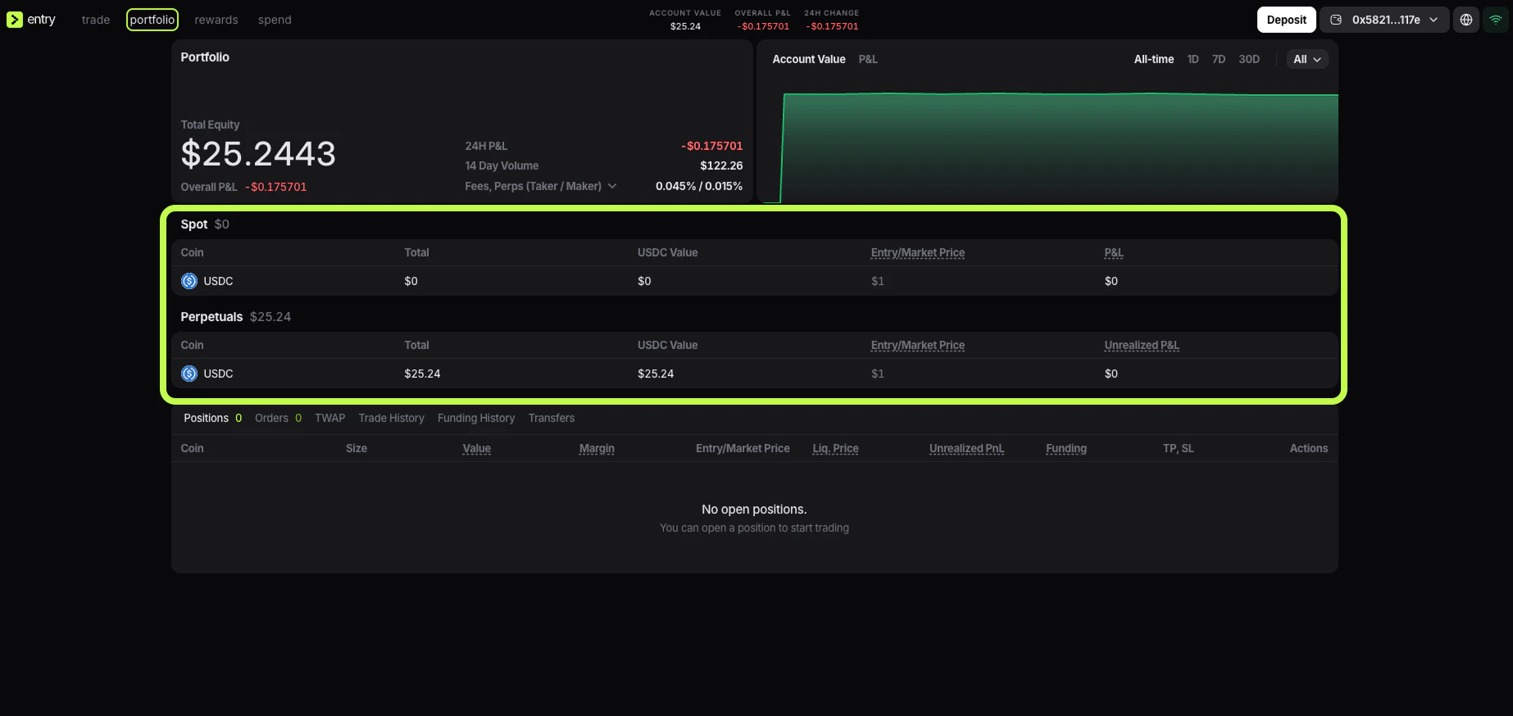Click the 24H P&L -$0.175701 value
Viewport: 1513px width, 716px height.
coord(712,146)
